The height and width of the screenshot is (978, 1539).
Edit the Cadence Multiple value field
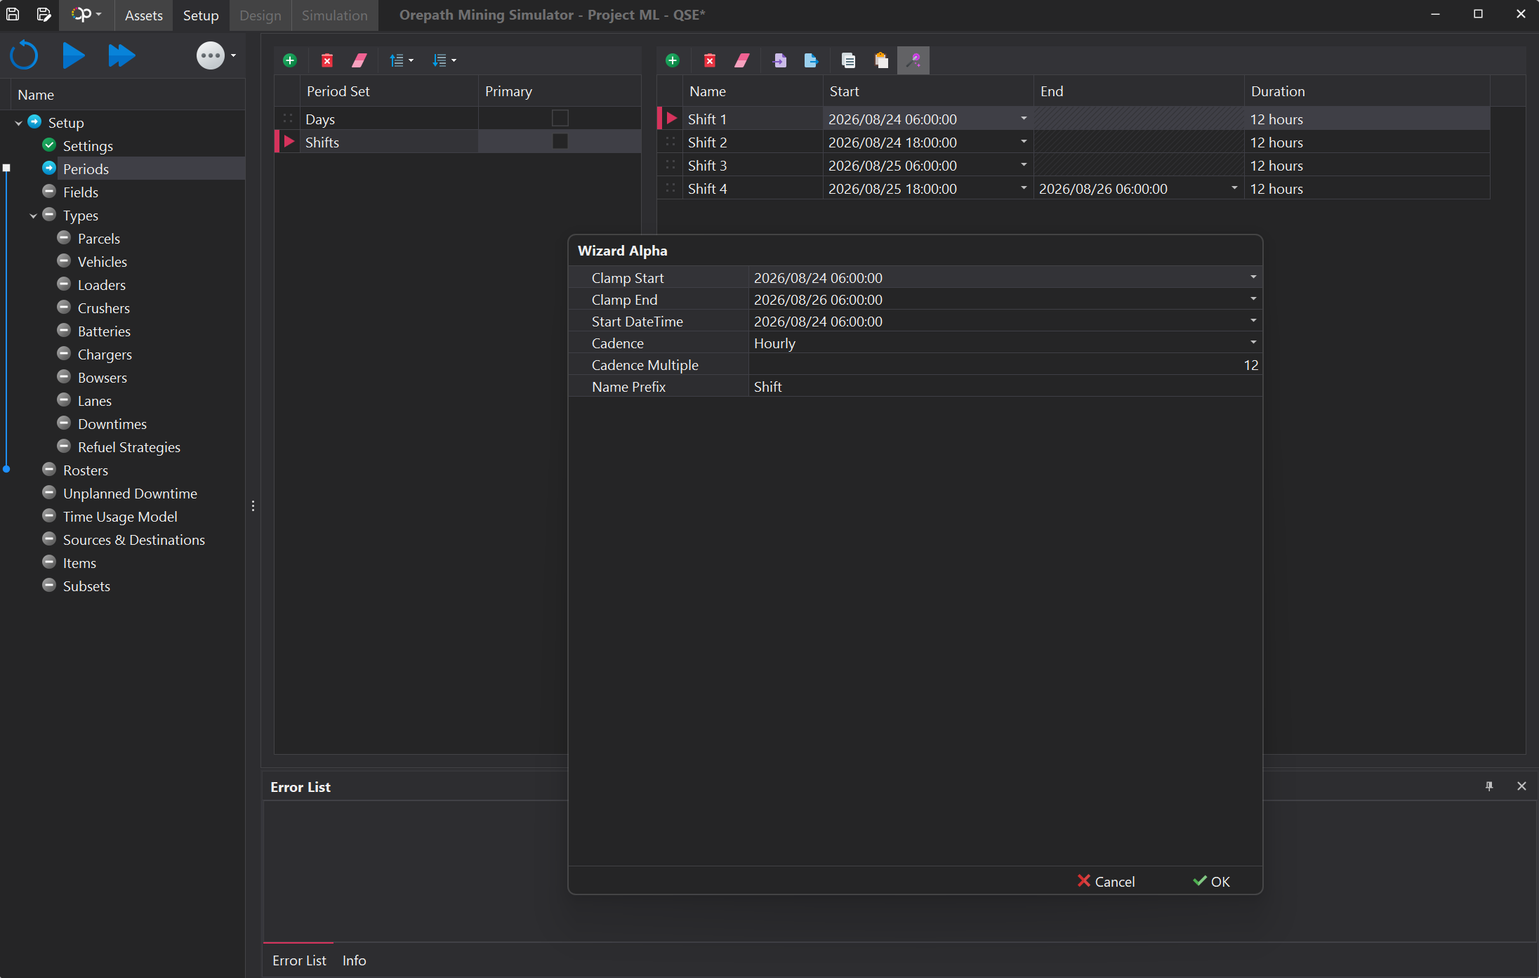pos(1005,364)
